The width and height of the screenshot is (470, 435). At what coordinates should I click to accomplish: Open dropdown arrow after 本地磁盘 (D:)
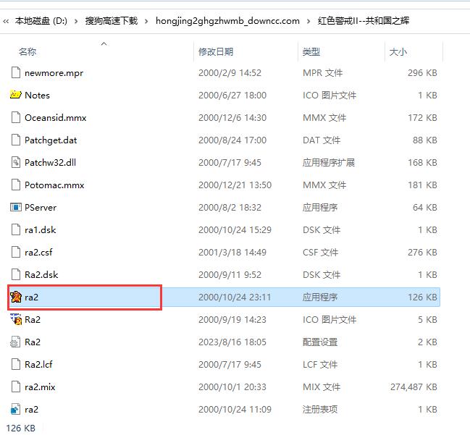click(x=76, y=21)
